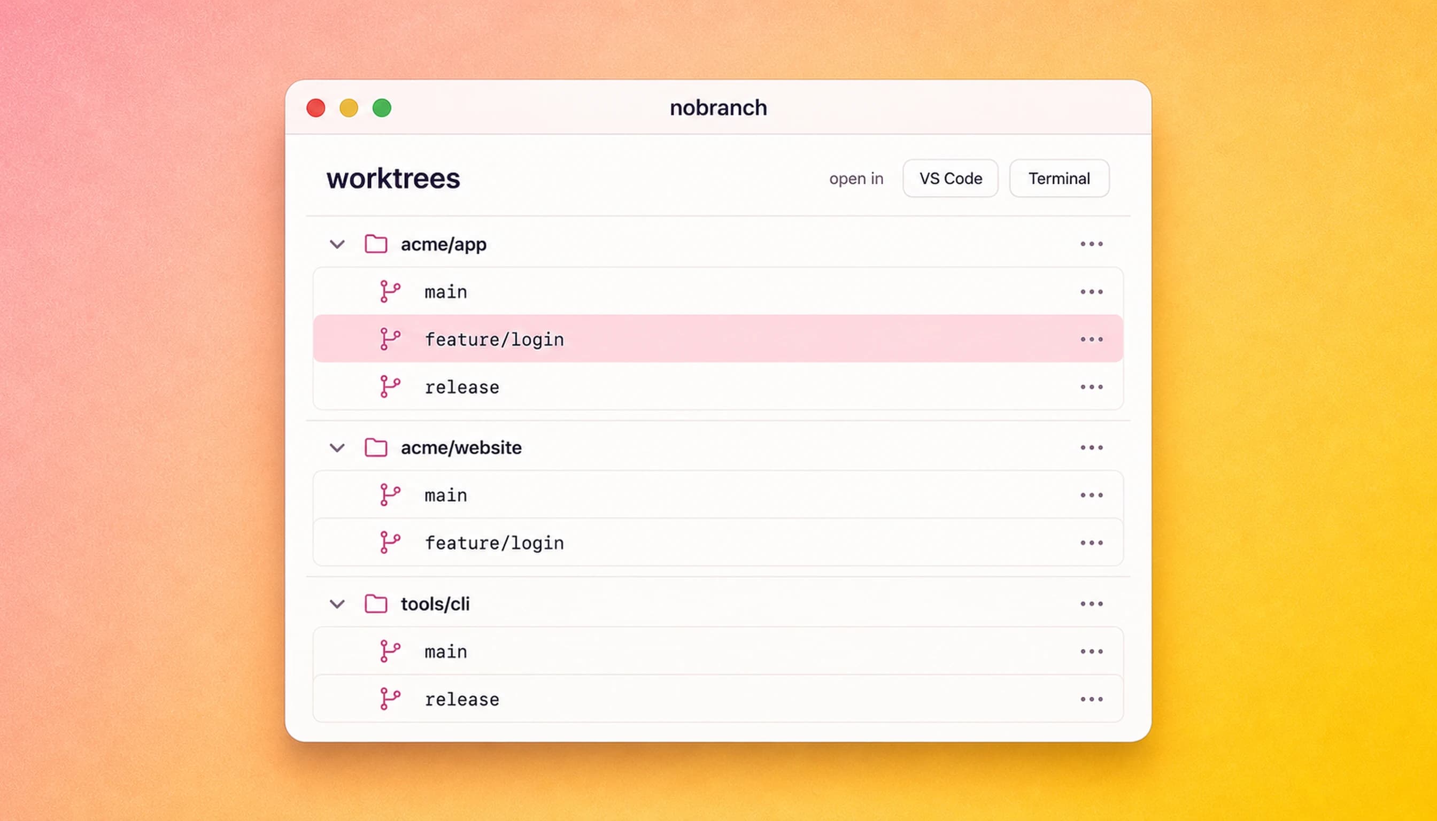Close the nobranch window with red button

click(316, 109)
